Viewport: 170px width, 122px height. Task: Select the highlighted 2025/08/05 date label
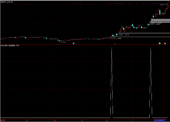point(160,120)
